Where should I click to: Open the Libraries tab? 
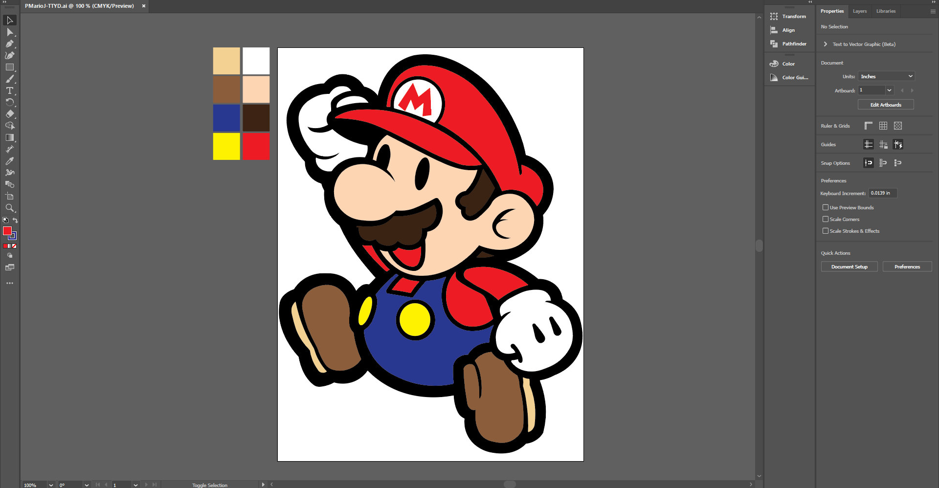click(886, 11)
